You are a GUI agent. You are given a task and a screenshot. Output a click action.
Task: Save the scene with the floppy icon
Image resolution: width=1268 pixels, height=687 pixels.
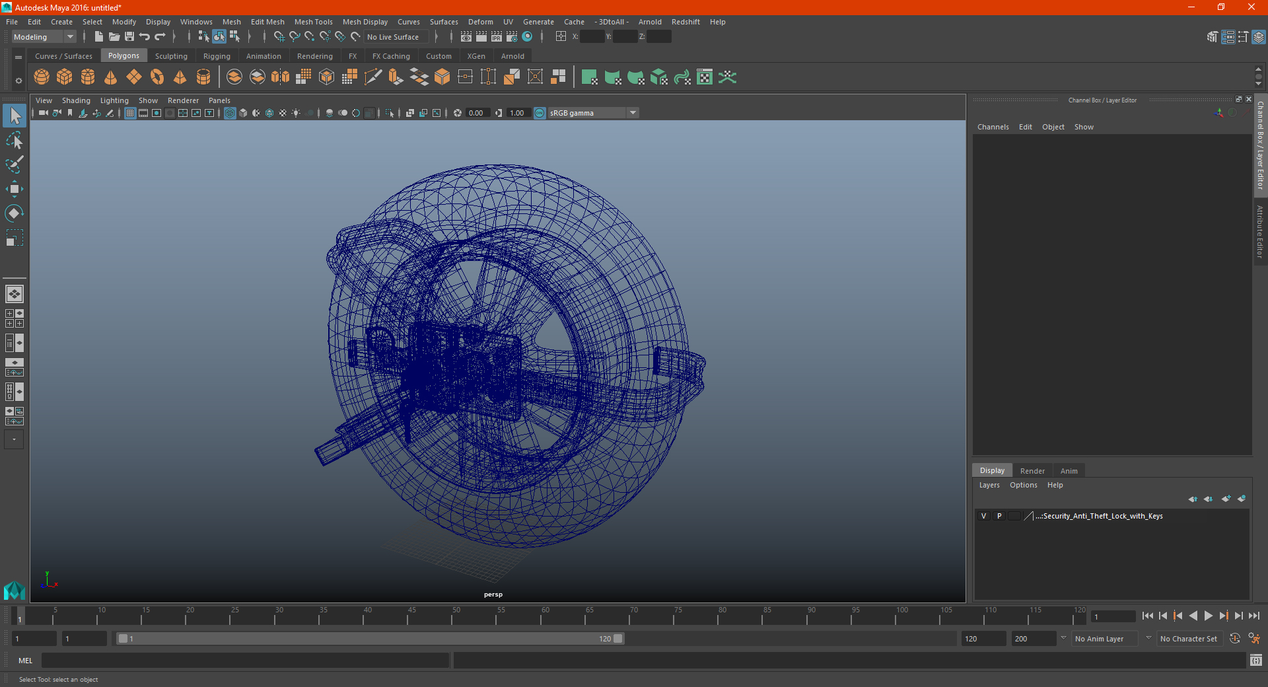(129, 37)
